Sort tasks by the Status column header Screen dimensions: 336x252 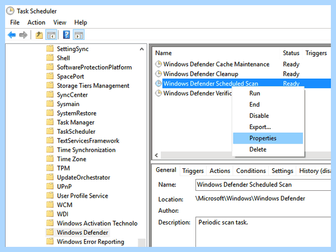tap(291, 53)
